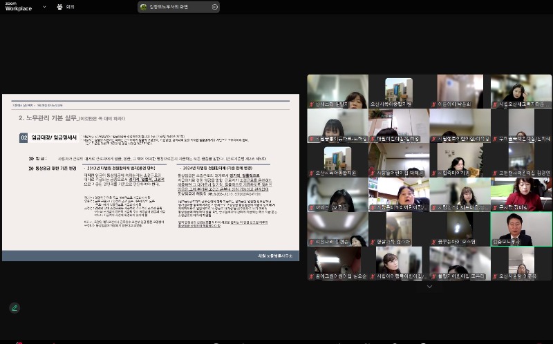The width and height of the screenshot is (553, 344).
Task: Select the top-right participant video tile
Action: (521, 91)
